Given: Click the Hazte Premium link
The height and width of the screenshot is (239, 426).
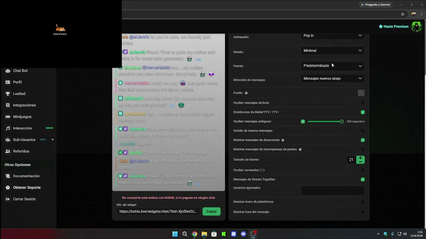Looking at the screenshot, I should click(393, 27).
